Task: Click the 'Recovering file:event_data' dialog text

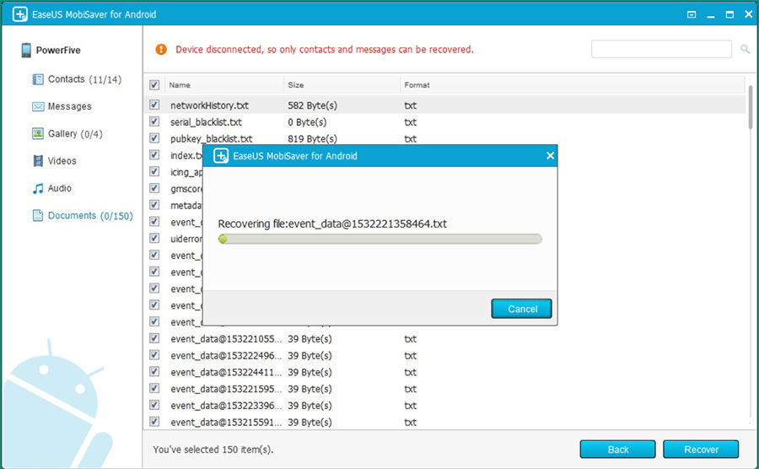Action: pos(332,224)
